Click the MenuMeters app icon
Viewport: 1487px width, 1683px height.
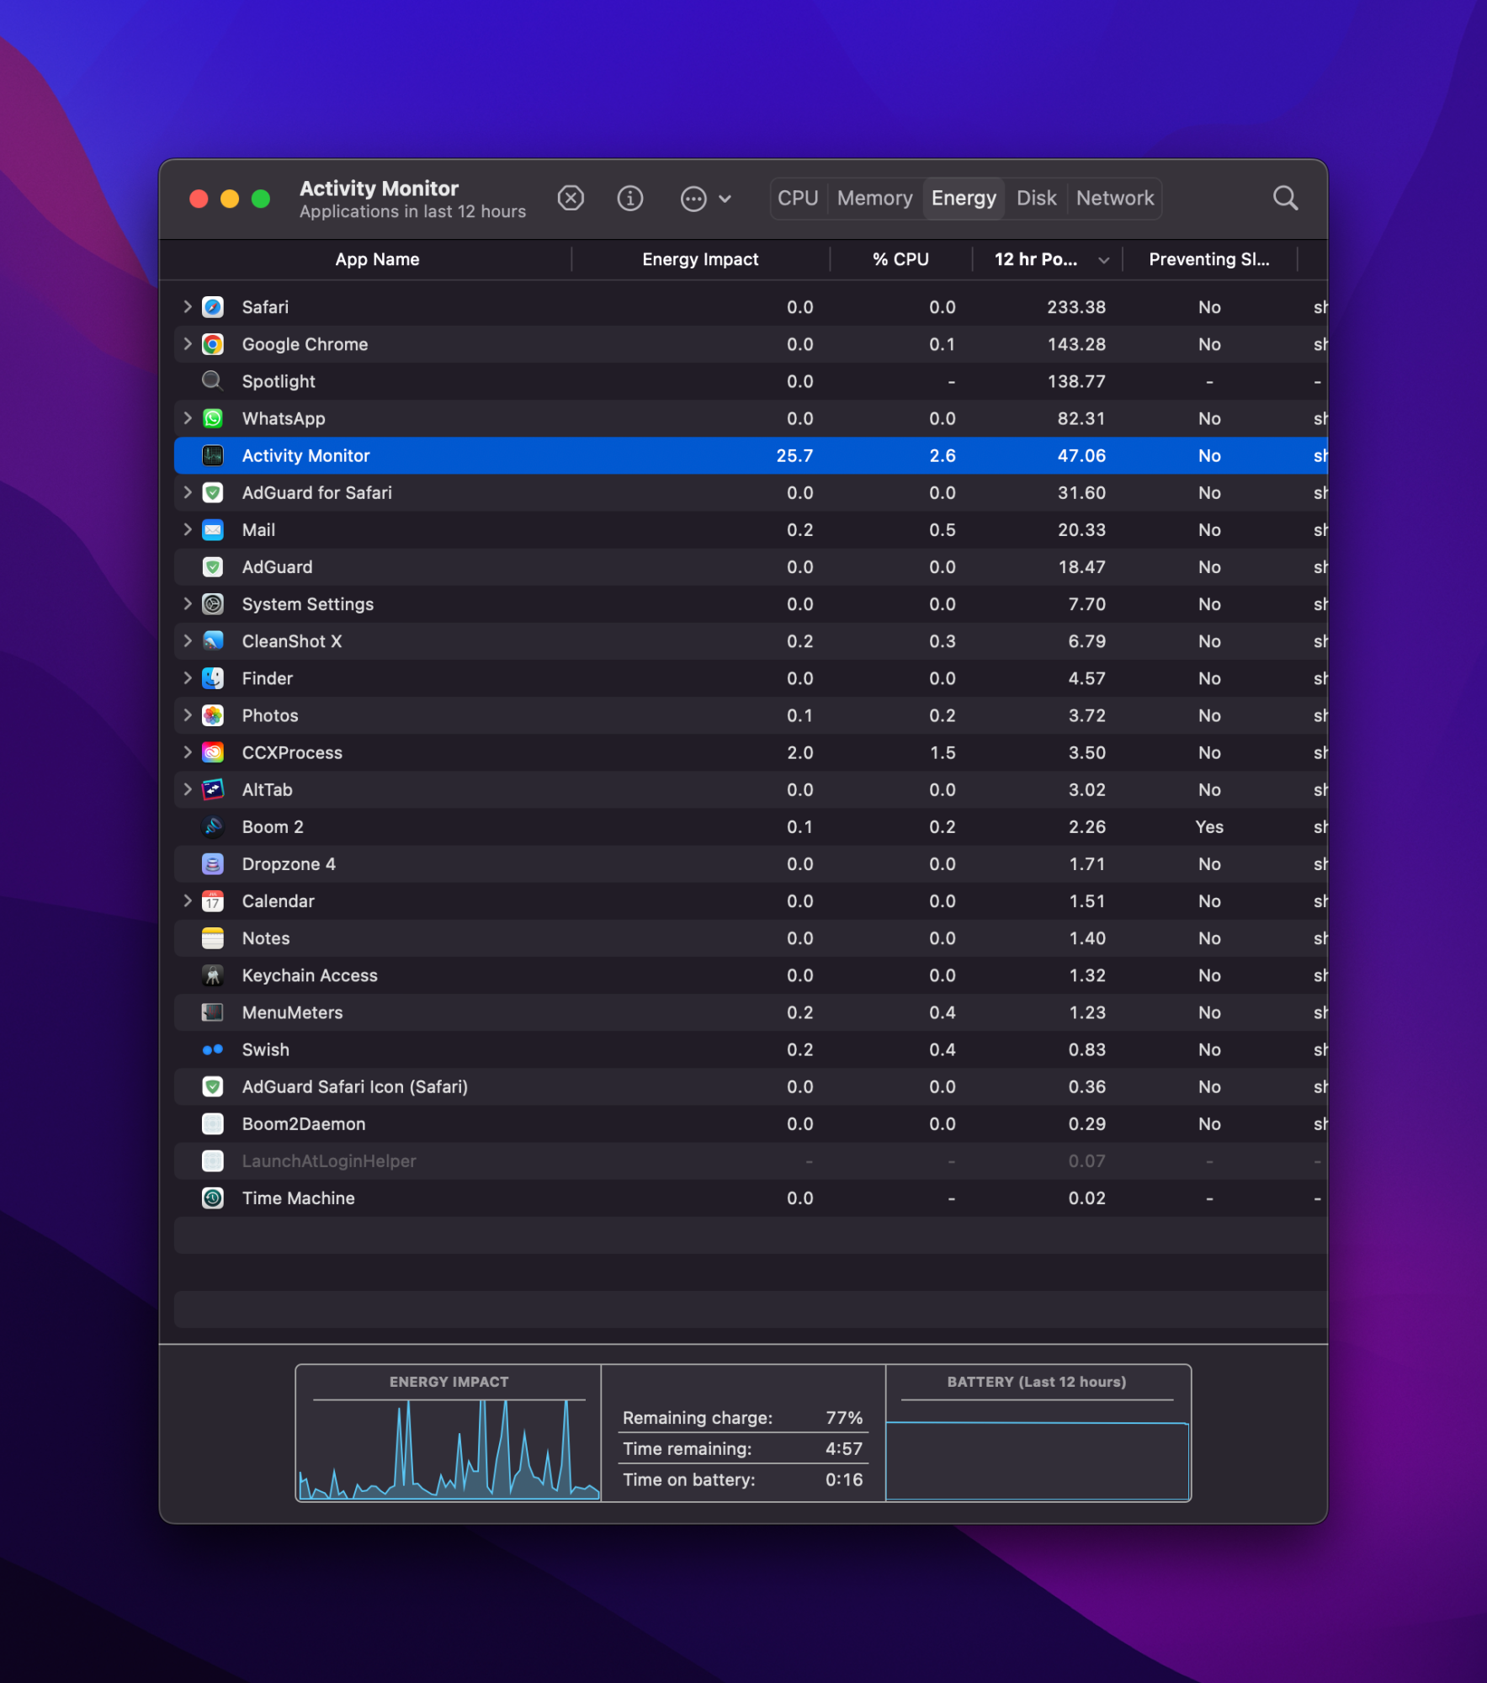click(213, 1012)
